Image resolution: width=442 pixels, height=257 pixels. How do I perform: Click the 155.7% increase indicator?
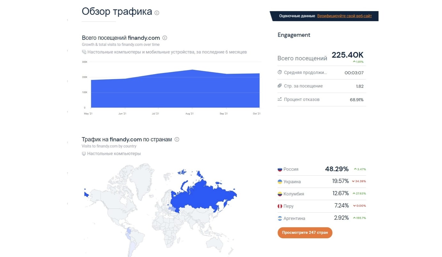[359, 218]
